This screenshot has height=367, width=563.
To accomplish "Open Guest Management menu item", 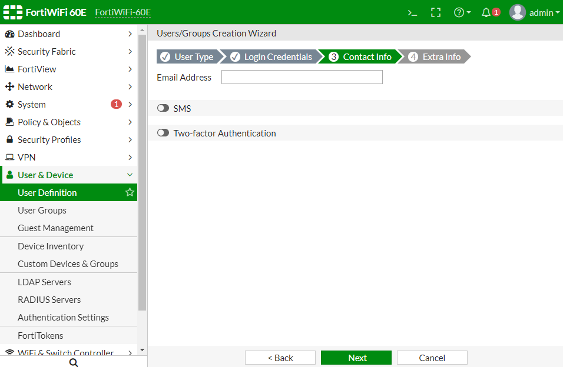I will click(x=68, y=228).
